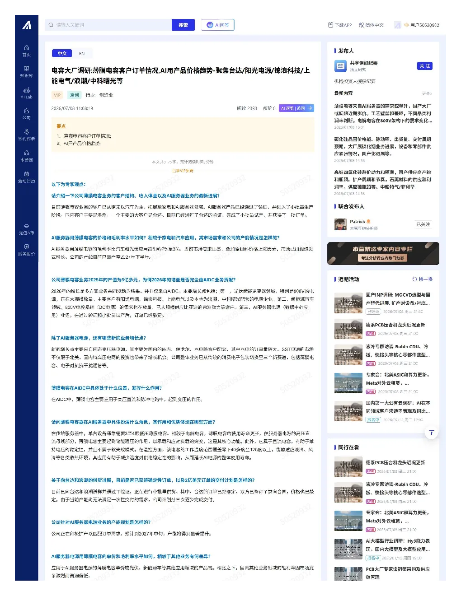Click 阅读 2393 read count
Image resolution: width=461 pixels, height=596 pixels.
pyautogui.click(x=247, y=108)
